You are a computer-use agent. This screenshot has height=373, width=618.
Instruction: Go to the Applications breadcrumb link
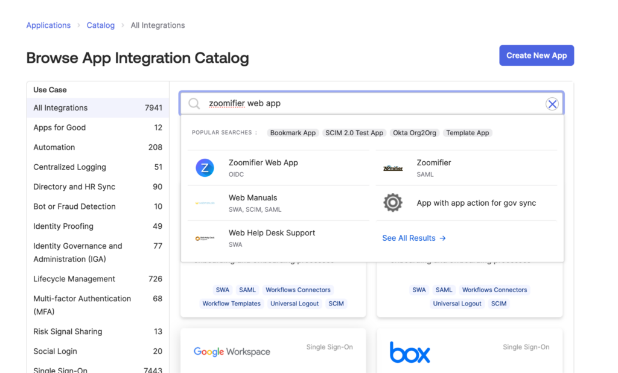pos(48,25)
